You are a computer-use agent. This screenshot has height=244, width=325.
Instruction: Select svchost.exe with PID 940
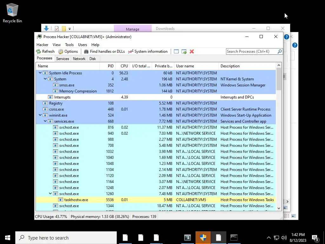pos(156,133)
